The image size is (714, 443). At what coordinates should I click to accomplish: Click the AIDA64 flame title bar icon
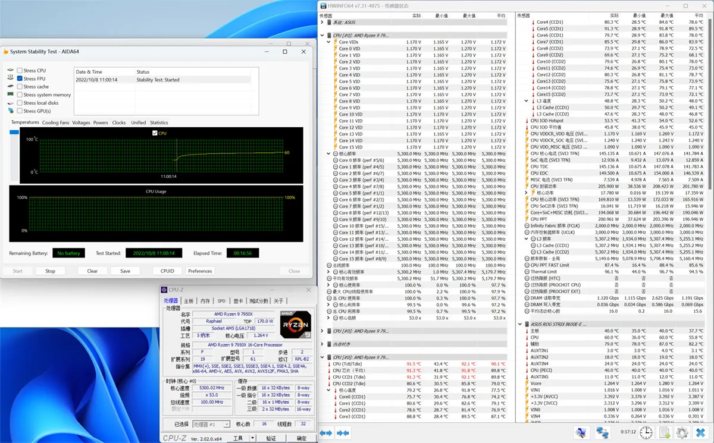click(x=6, y=52)
